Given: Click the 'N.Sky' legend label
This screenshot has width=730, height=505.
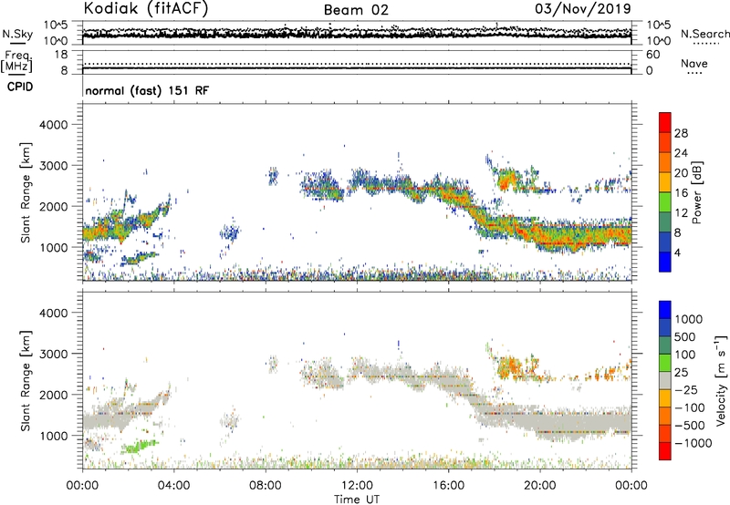Looking at the screenshot, I should [17, 34].
